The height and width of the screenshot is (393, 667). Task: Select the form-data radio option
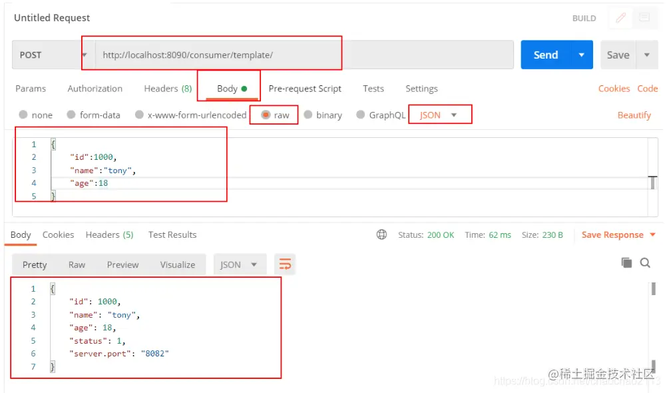click(x=71, y=115)
